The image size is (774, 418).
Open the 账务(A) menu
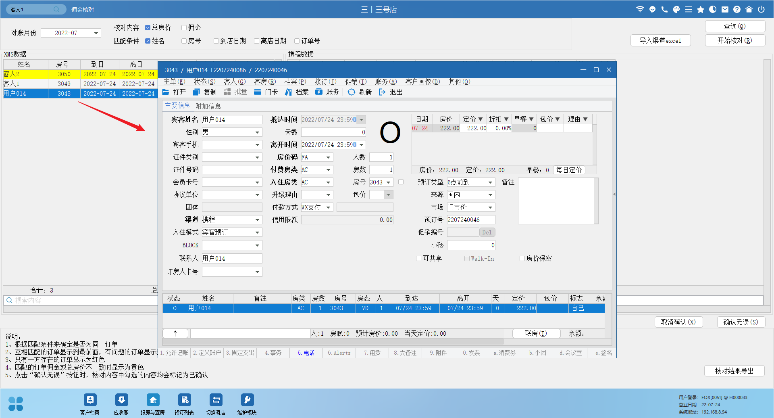point(386,82)
